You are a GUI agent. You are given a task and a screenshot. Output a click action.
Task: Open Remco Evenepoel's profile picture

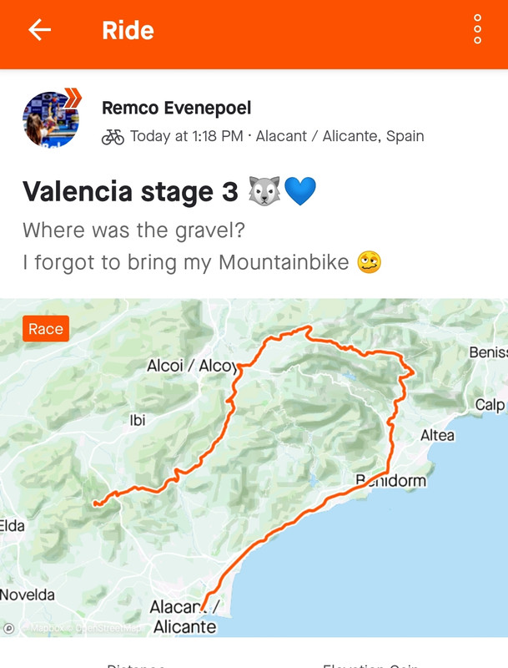tap(51, 119)
